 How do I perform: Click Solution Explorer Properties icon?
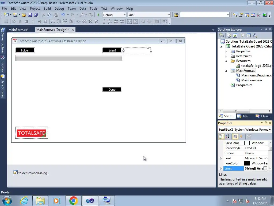222,36
